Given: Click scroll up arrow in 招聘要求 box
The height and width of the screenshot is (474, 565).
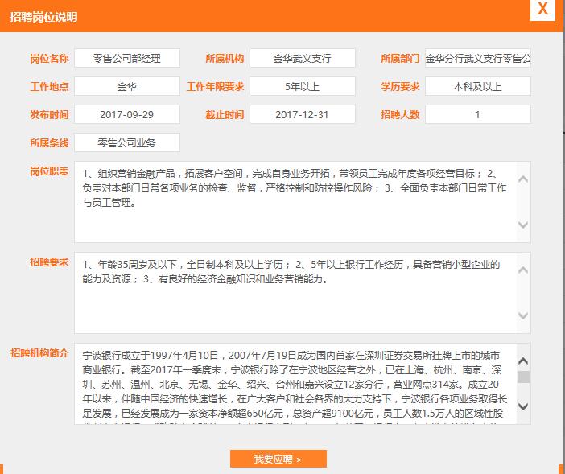Looking at the screenshot, I should (523, 270).
